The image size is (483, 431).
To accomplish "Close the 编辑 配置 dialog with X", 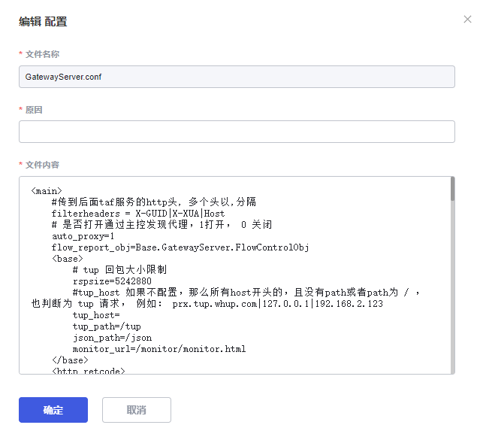I will click(x=467, y=19).
